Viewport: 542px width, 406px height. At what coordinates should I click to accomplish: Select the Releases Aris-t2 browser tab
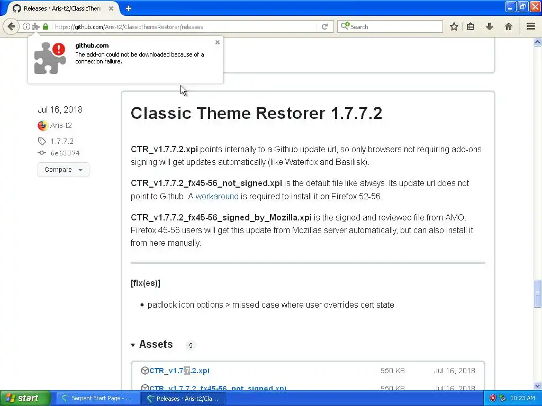(x=62, y=8)
